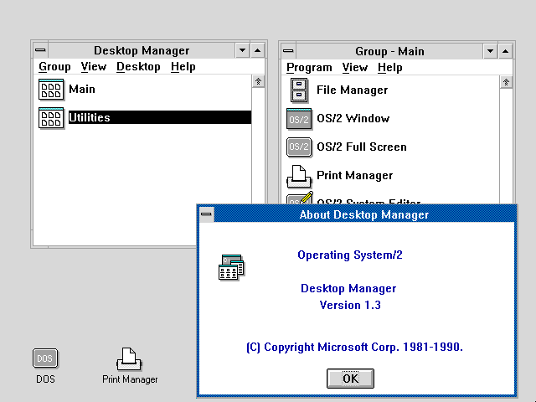Select the OS/2 Full Screen label
Image resolution: width=536 pixels, height=402 pixels.
362,147
